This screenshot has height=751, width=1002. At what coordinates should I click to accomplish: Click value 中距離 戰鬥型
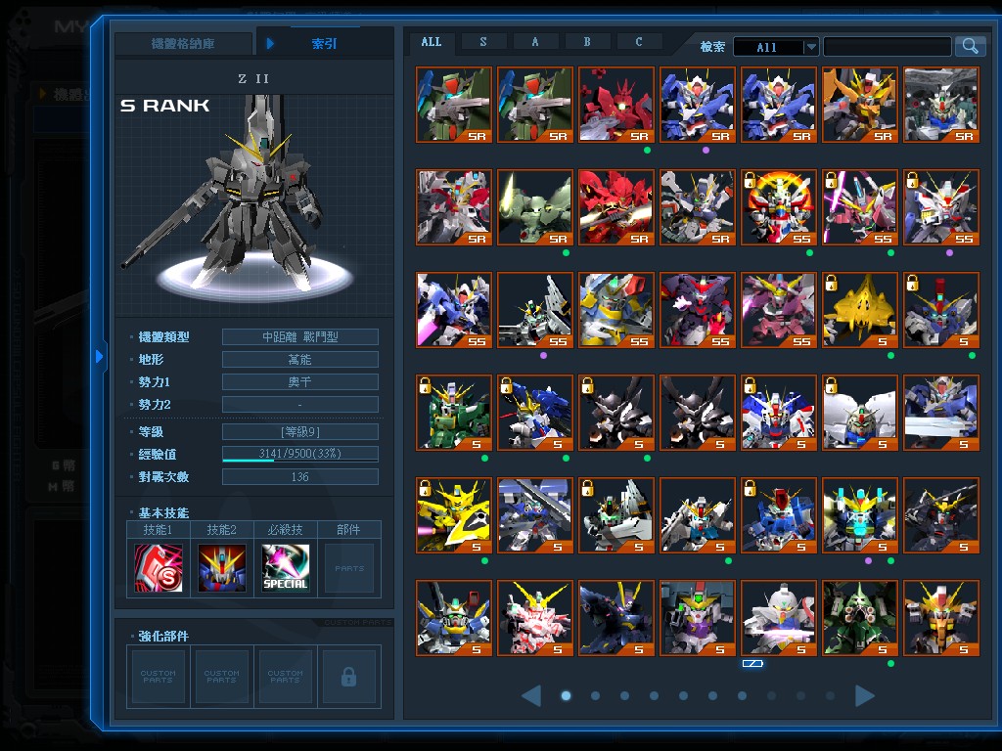point(299,336)
